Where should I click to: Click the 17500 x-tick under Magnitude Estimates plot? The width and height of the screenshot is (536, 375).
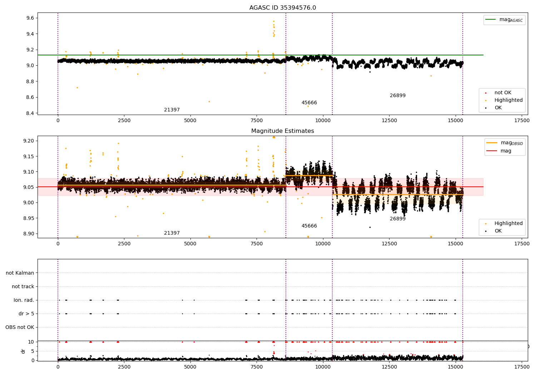(522, 244)
